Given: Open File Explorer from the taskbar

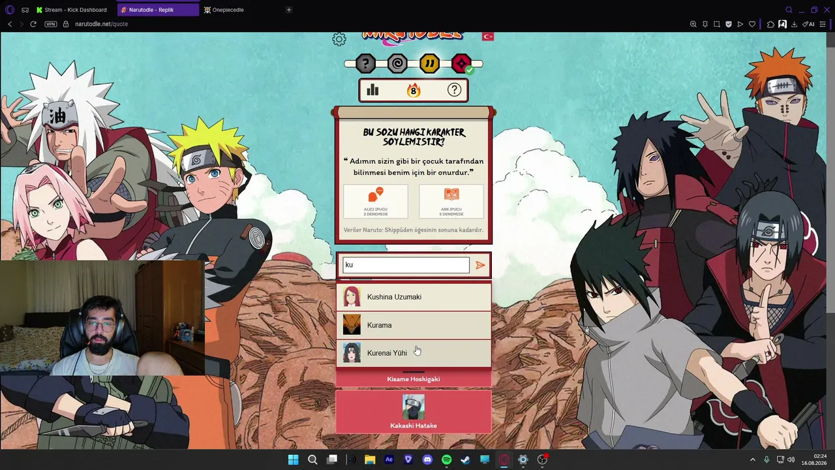Looking at the screenshot, I should [x=370, y=460].
